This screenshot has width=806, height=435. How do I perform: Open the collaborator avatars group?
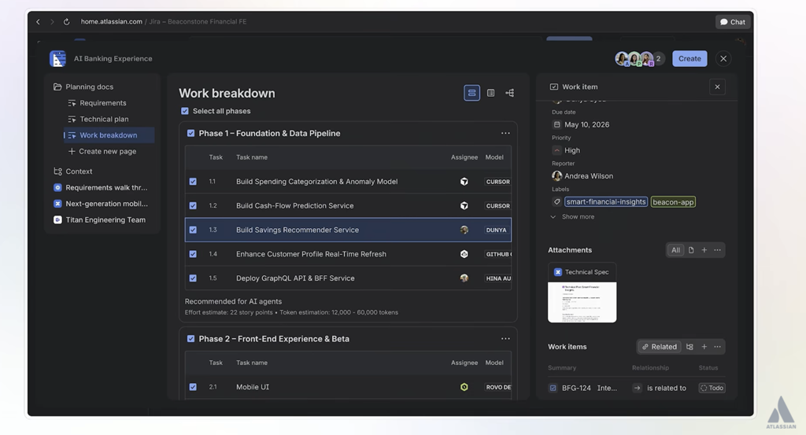click(x=639, y=58)
